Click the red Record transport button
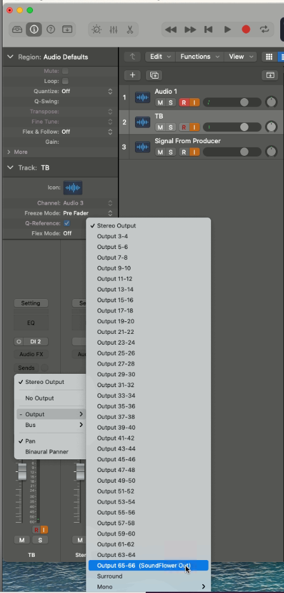 point(246,29)
